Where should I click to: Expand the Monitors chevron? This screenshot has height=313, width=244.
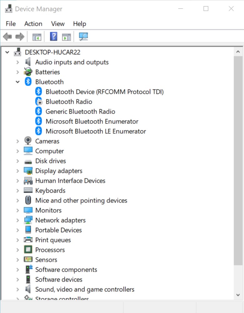[18, 210]
